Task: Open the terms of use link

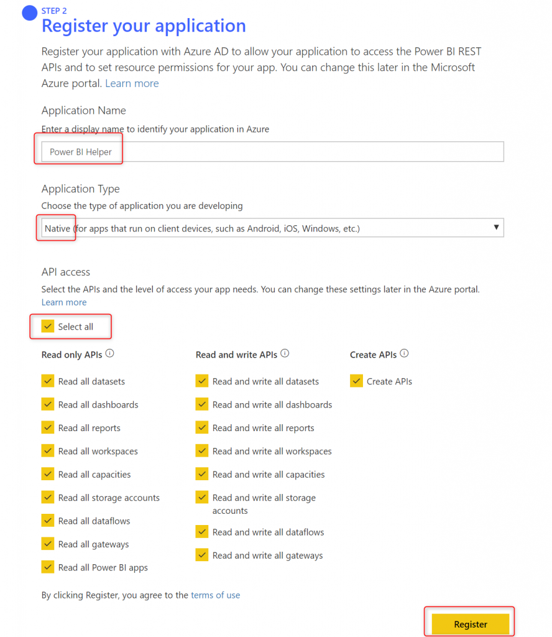Action: (x=215, y=595)
